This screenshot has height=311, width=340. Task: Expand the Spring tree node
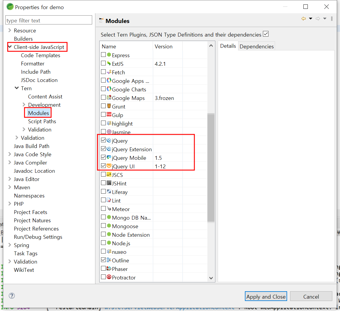tap(9, 245)
